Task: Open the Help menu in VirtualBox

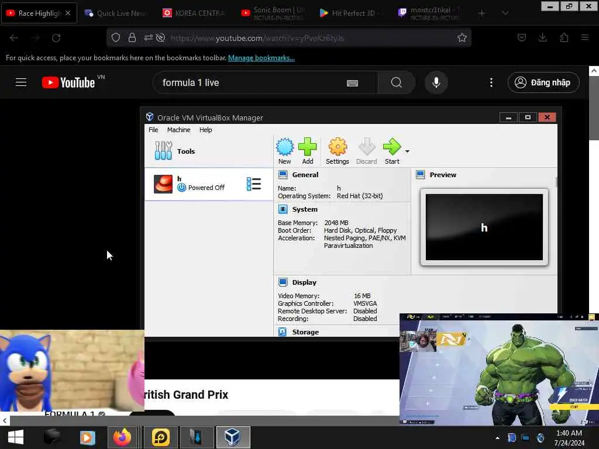Action: [x=205, y=130]
